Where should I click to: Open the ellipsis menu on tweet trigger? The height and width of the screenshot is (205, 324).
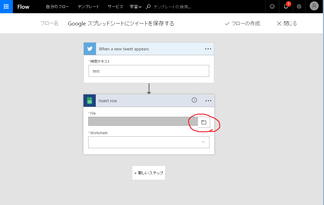coord(208,49)
